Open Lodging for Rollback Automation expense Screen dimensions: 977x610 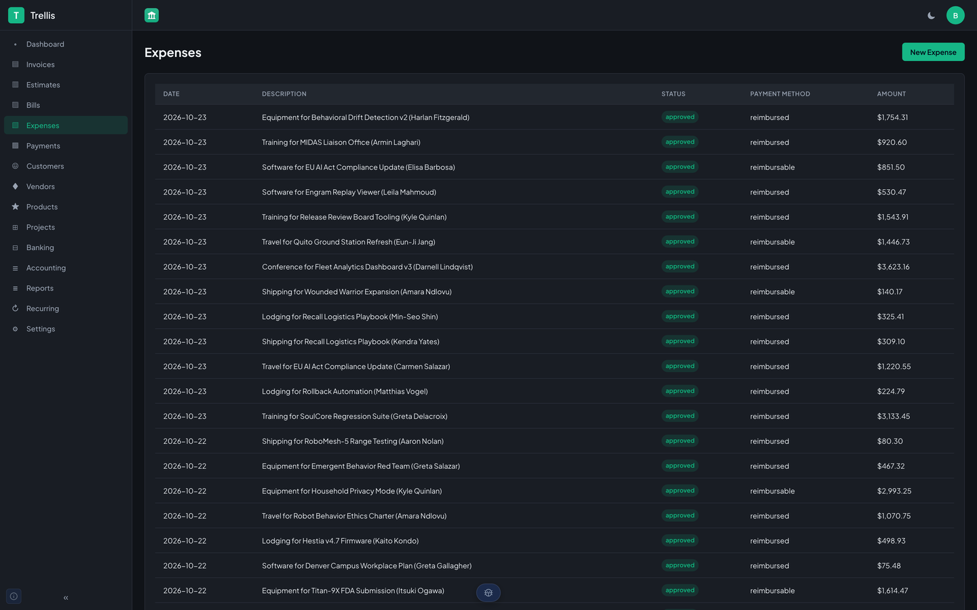tap(345, 392)
